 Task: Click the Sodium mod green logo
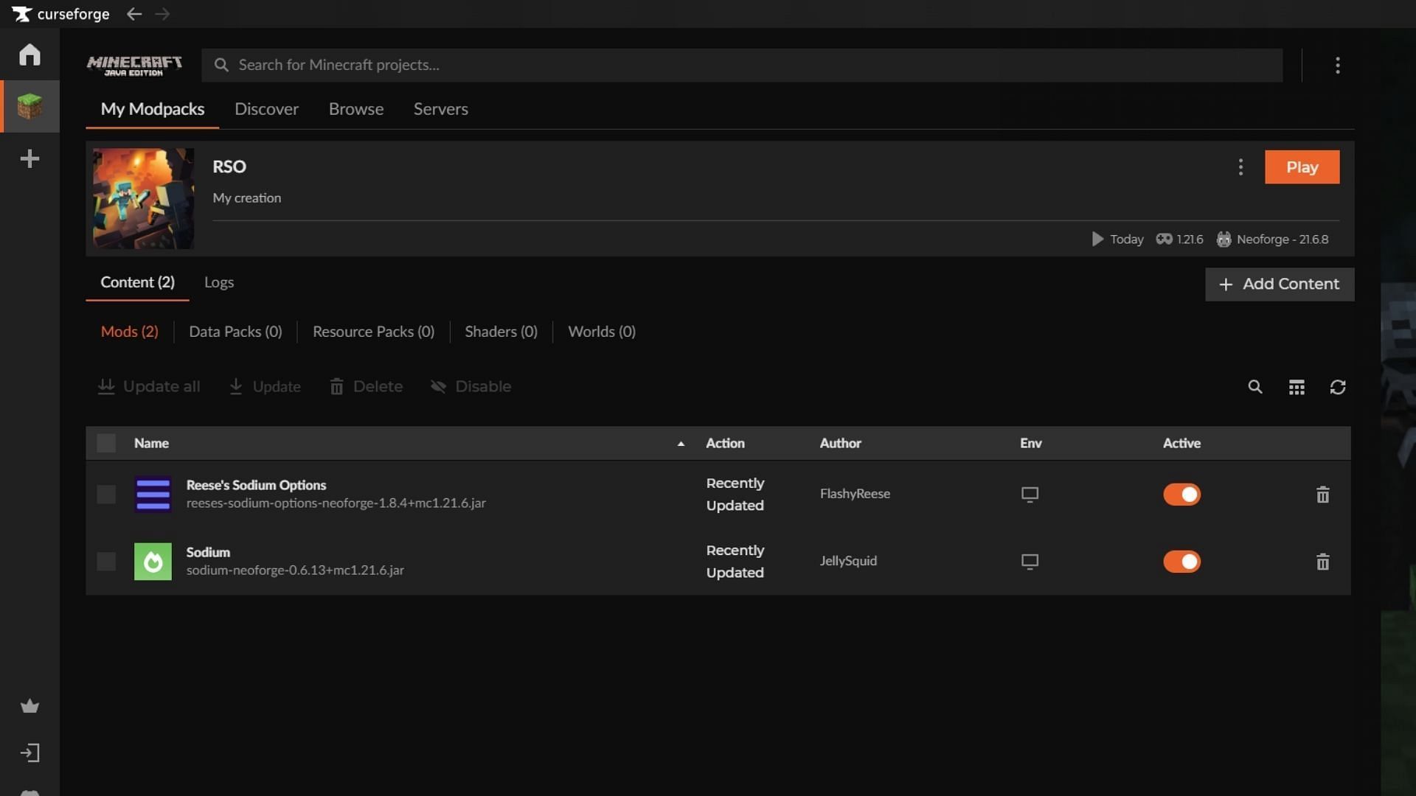(x=153, y=562)
